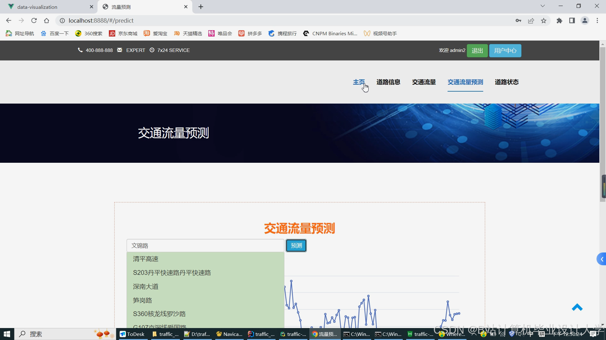The width and height of the screenshot is (606, 340).
Task: Click the envelope icon beside EXPERT
Action: pos(119,50)
